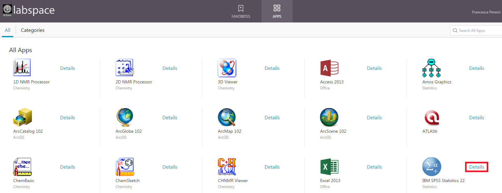
Task: Click the 'ArcScene 102' app name
Action: 333,131
